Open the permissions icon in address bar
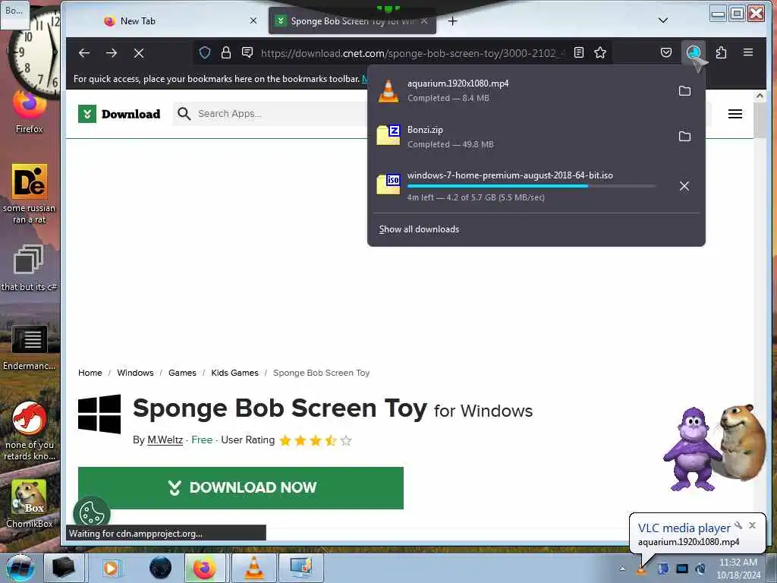The width and height of the screenshot is (777, 583). (x=247, y=52)
